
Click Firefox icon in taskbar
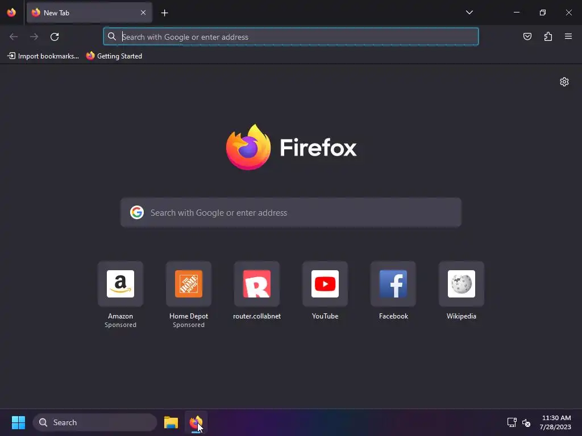[x=196, y=422]
